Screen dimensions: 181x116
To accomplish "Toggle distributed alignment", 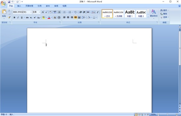I will (x=79, y=17).
